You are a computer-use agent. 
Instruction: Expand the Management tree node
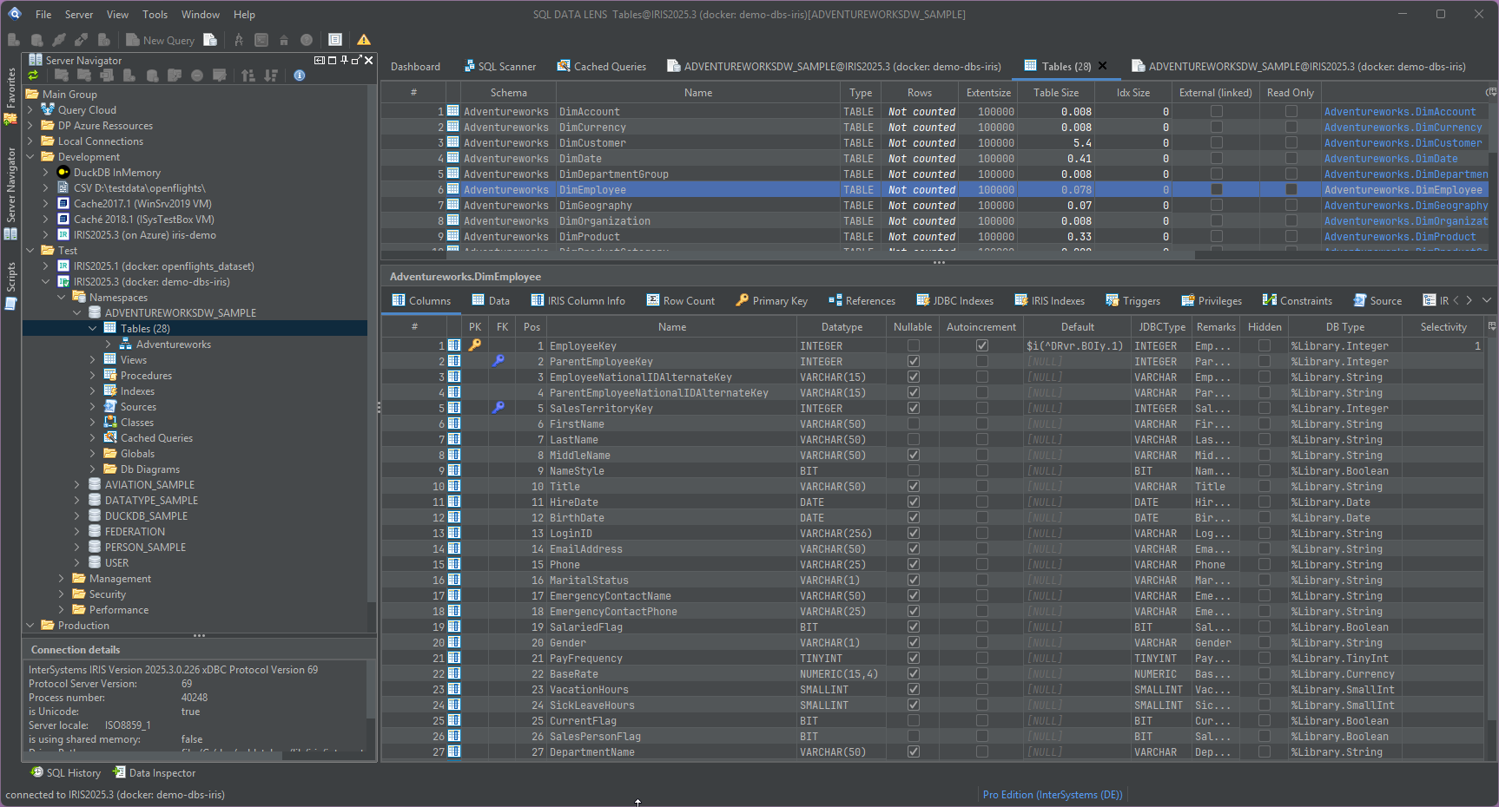click(62, 579)
